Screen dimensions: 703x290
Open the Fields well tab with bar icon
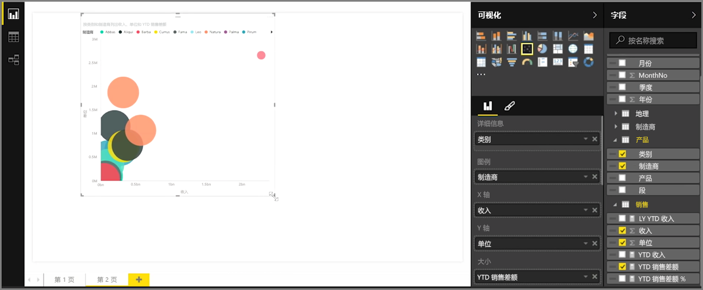pos(487,106)
